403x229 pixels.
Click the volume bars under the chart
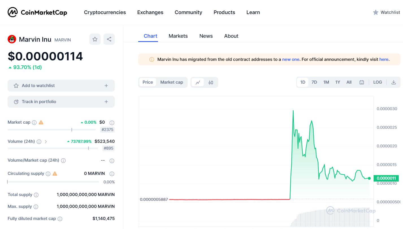[331, 217]
